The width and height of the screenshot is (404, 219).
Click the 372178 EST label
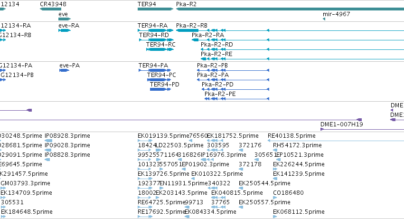(250, 164)
